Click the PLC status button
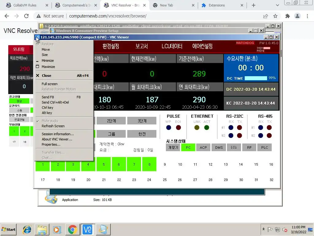The image size is (314, 236). [x=265, y=147]
